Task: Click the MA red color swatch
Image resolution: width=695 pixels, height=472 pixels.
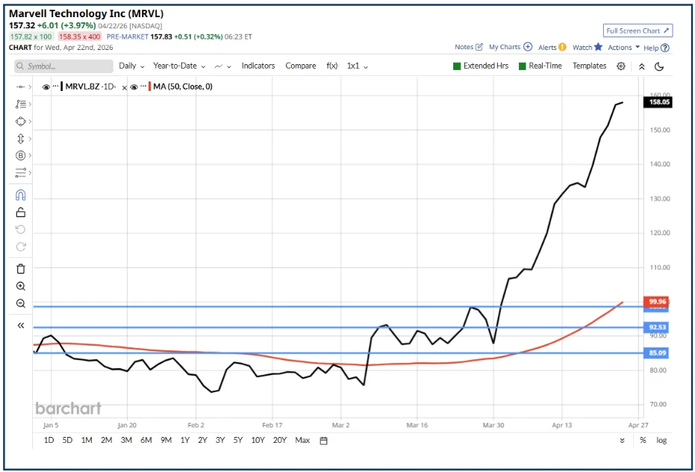Action: pyautogui.click(x=150, y=86)
